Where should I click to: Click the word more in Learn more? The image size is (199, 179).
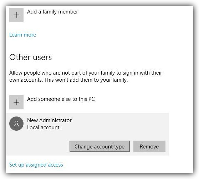pos(30,35)
